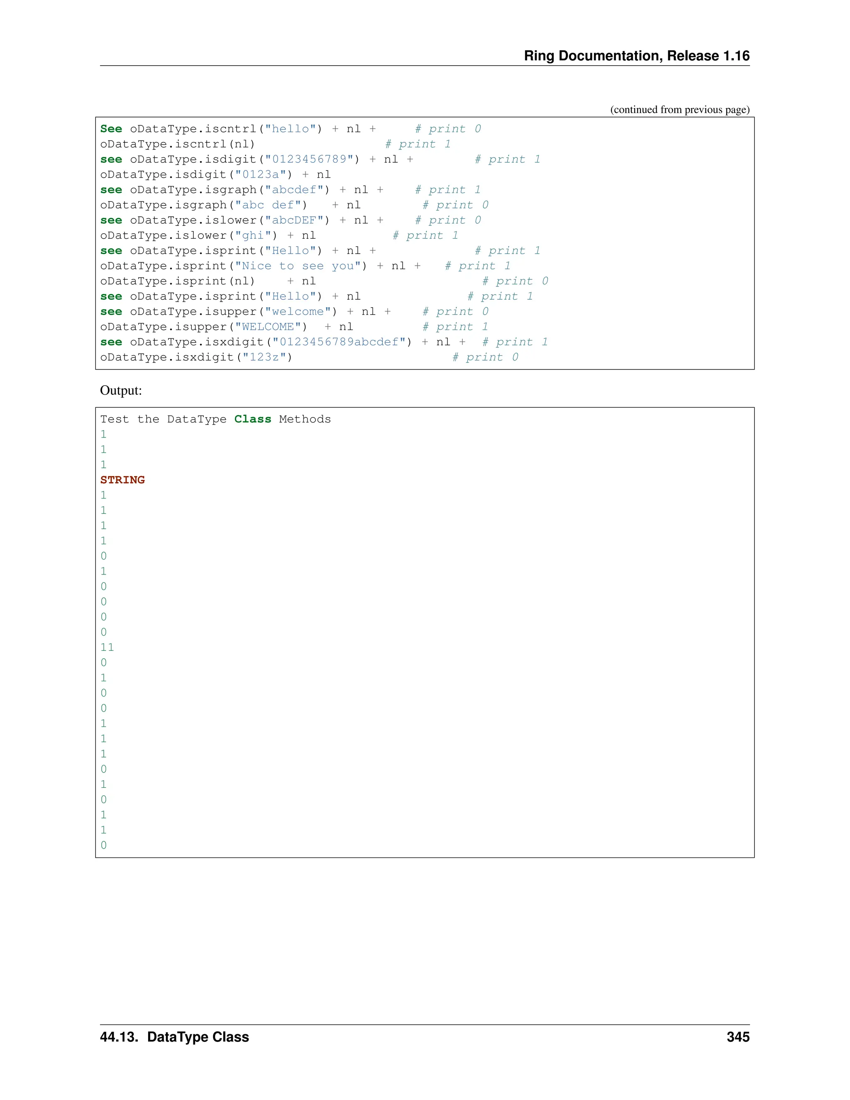Click the last 0 in the output box
Image resolution: width=850 pixels, height=1100 pixels.
(x=104, y=845)
